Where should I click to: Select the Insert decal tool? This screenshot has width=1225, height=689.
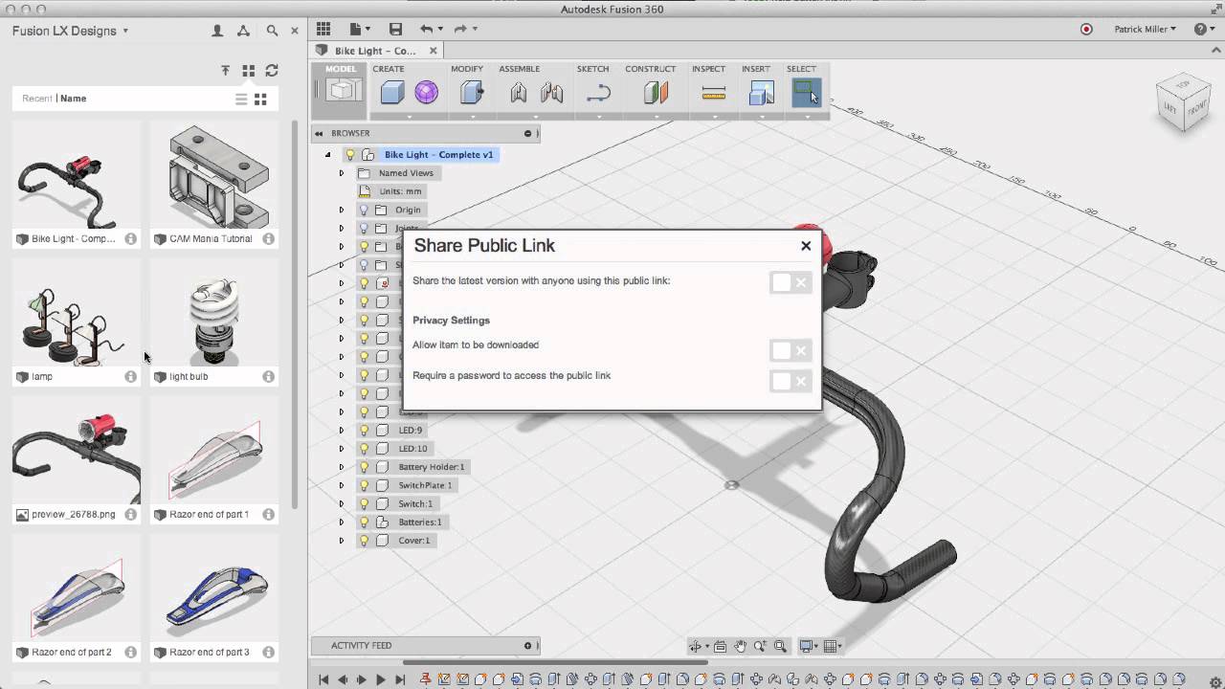[761, 92]
